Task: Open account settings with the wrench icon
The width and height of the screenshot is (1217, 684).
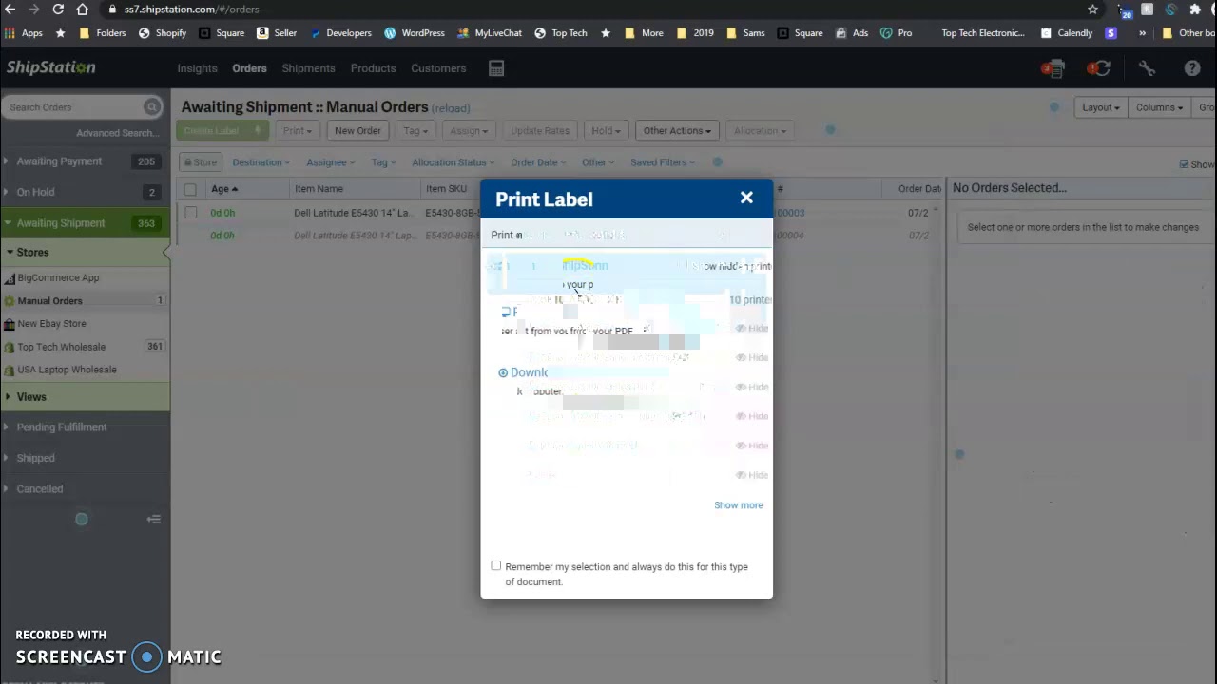Action: click(x=1147, y=68)
